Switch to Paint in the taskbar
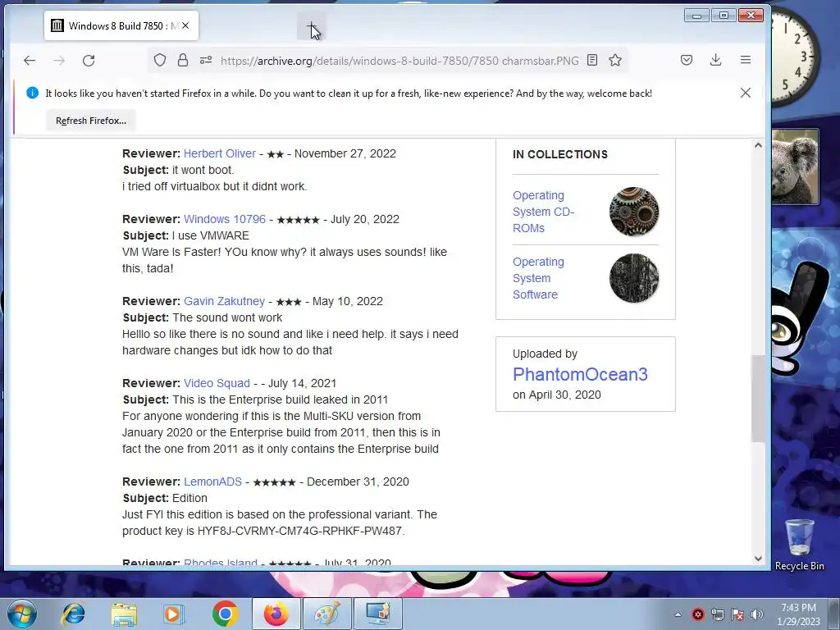 click(x=326, y=614)
